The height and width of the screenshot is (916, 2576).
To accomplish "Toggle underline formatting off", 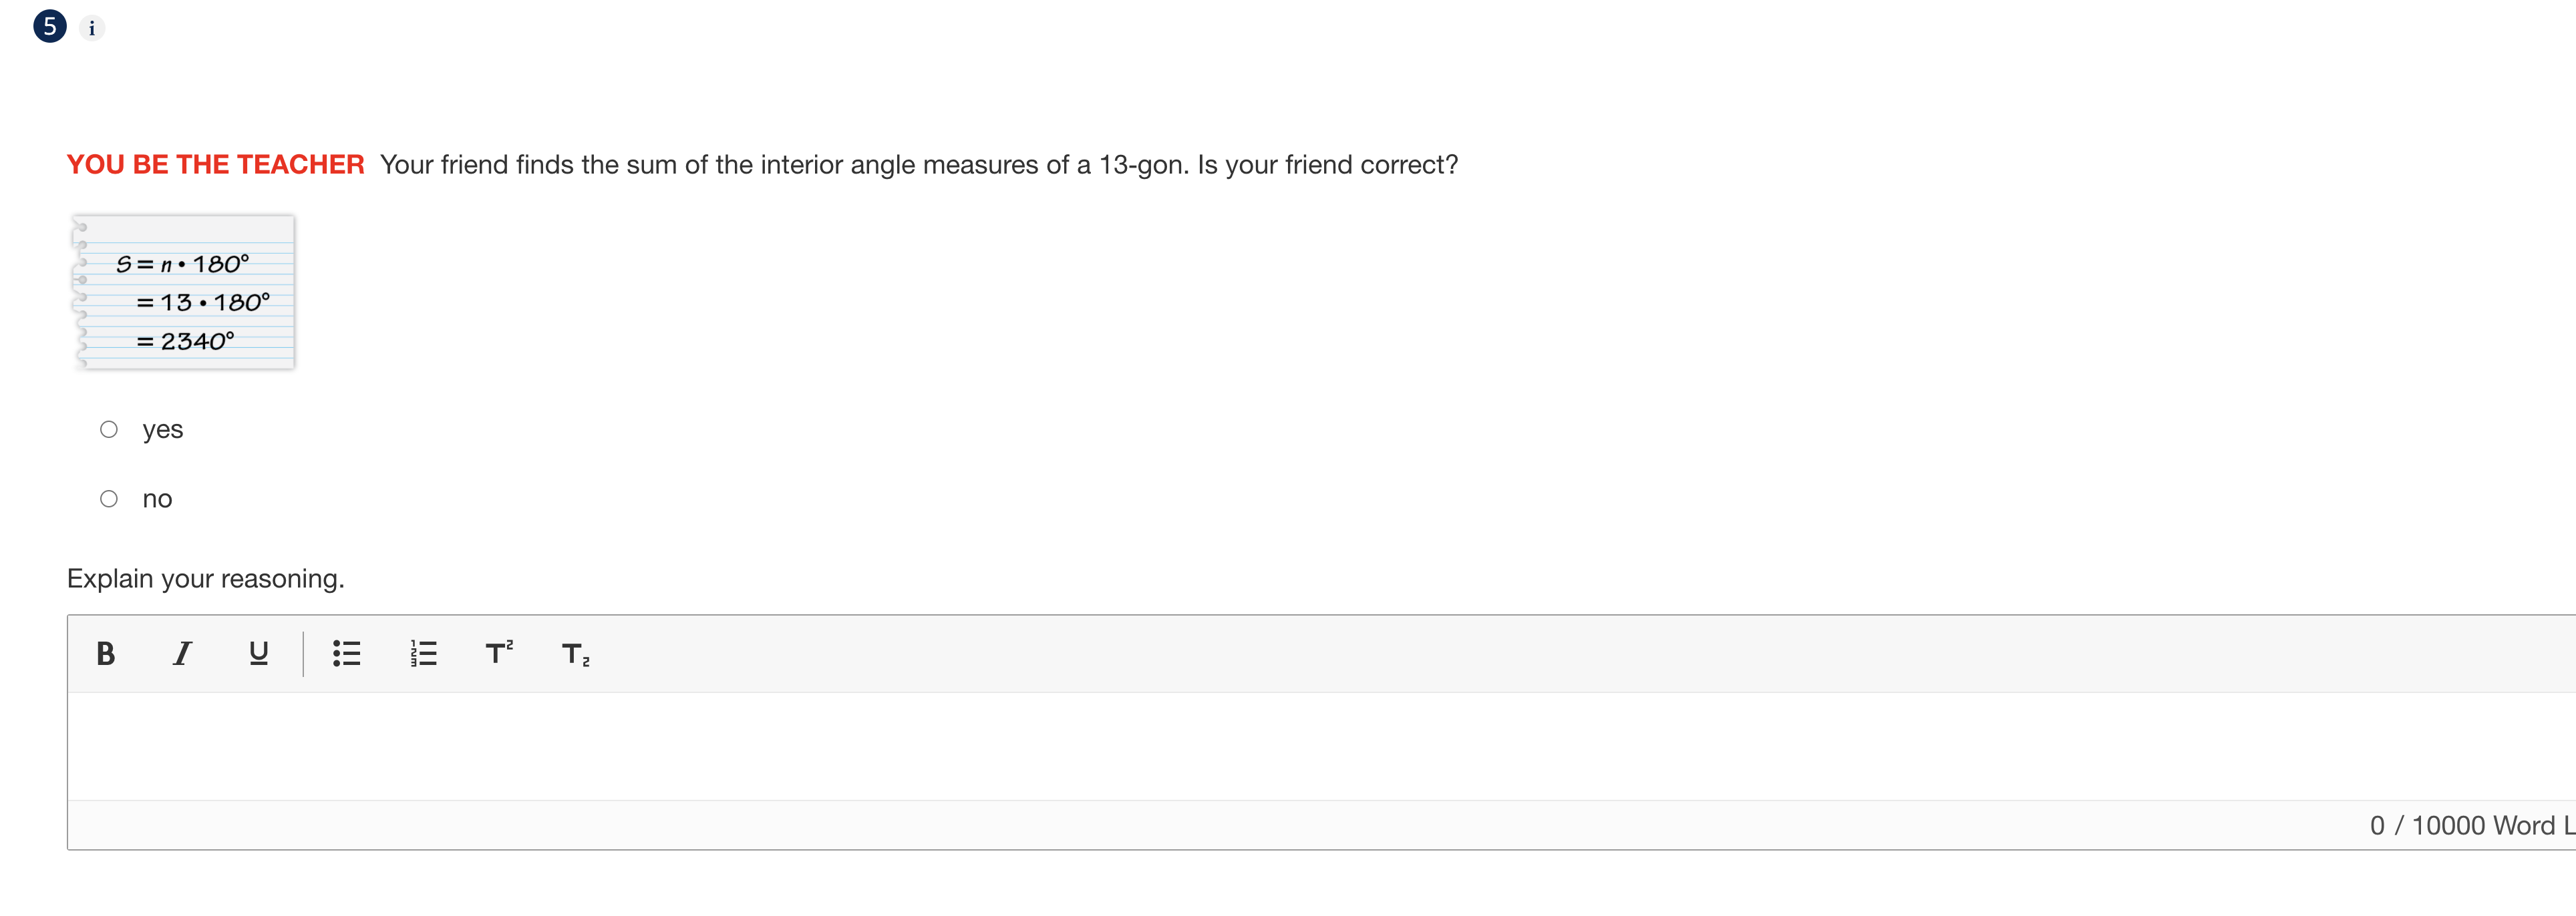I will (x=258, y=654).
